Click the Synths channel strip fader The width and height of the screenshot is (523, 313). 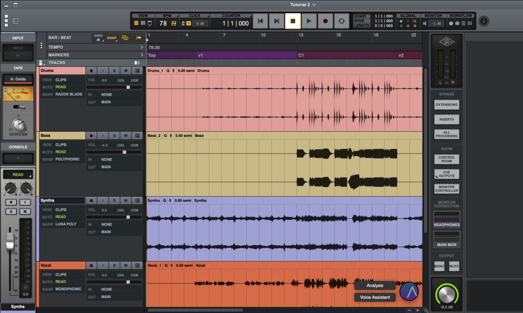tap(10, 241)
